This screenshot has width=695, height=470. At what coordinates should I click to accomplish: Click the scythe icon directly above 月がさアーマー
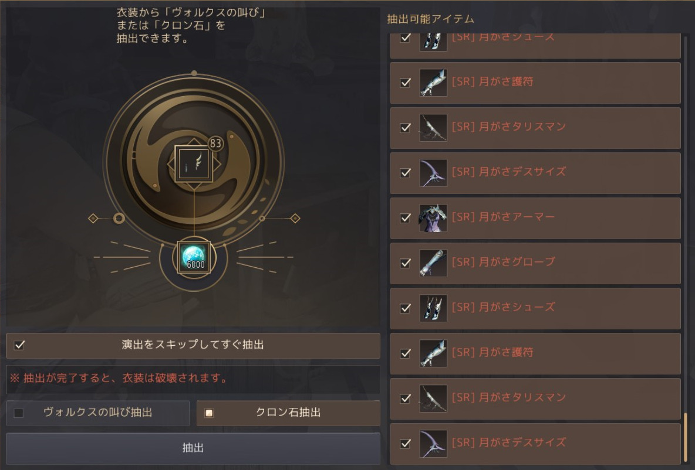(433, 173)
